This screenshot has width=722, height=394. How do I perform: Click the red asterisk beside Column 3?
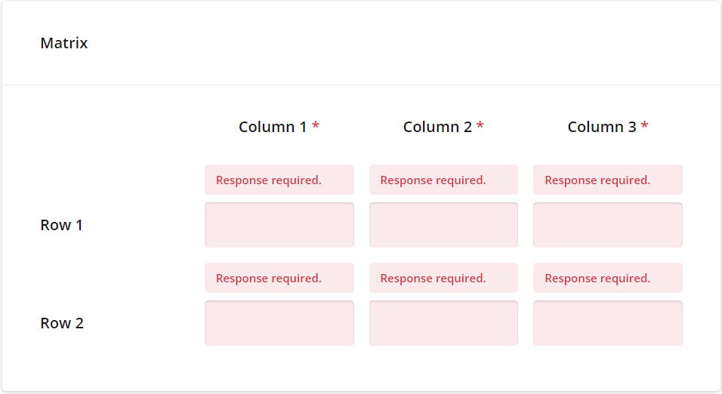(644, 125)
